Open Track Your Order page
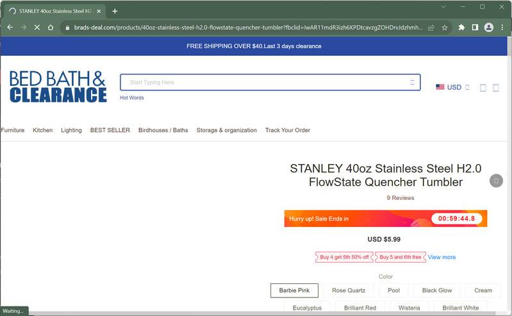The height and width of the screenshot is (316, 512). tap(287, 130)
